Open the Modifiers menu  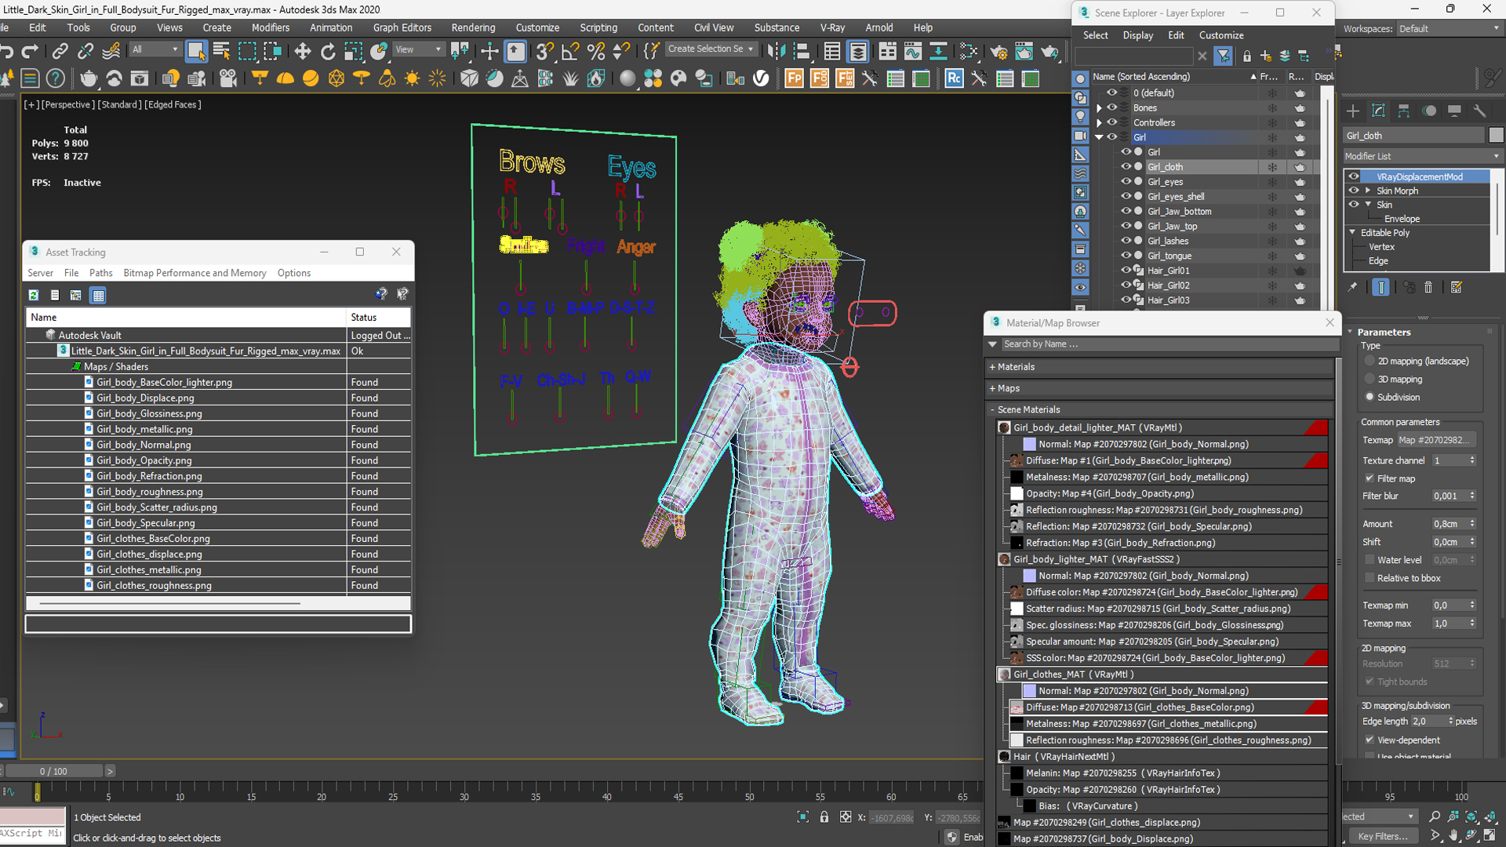tap(270, 27)
